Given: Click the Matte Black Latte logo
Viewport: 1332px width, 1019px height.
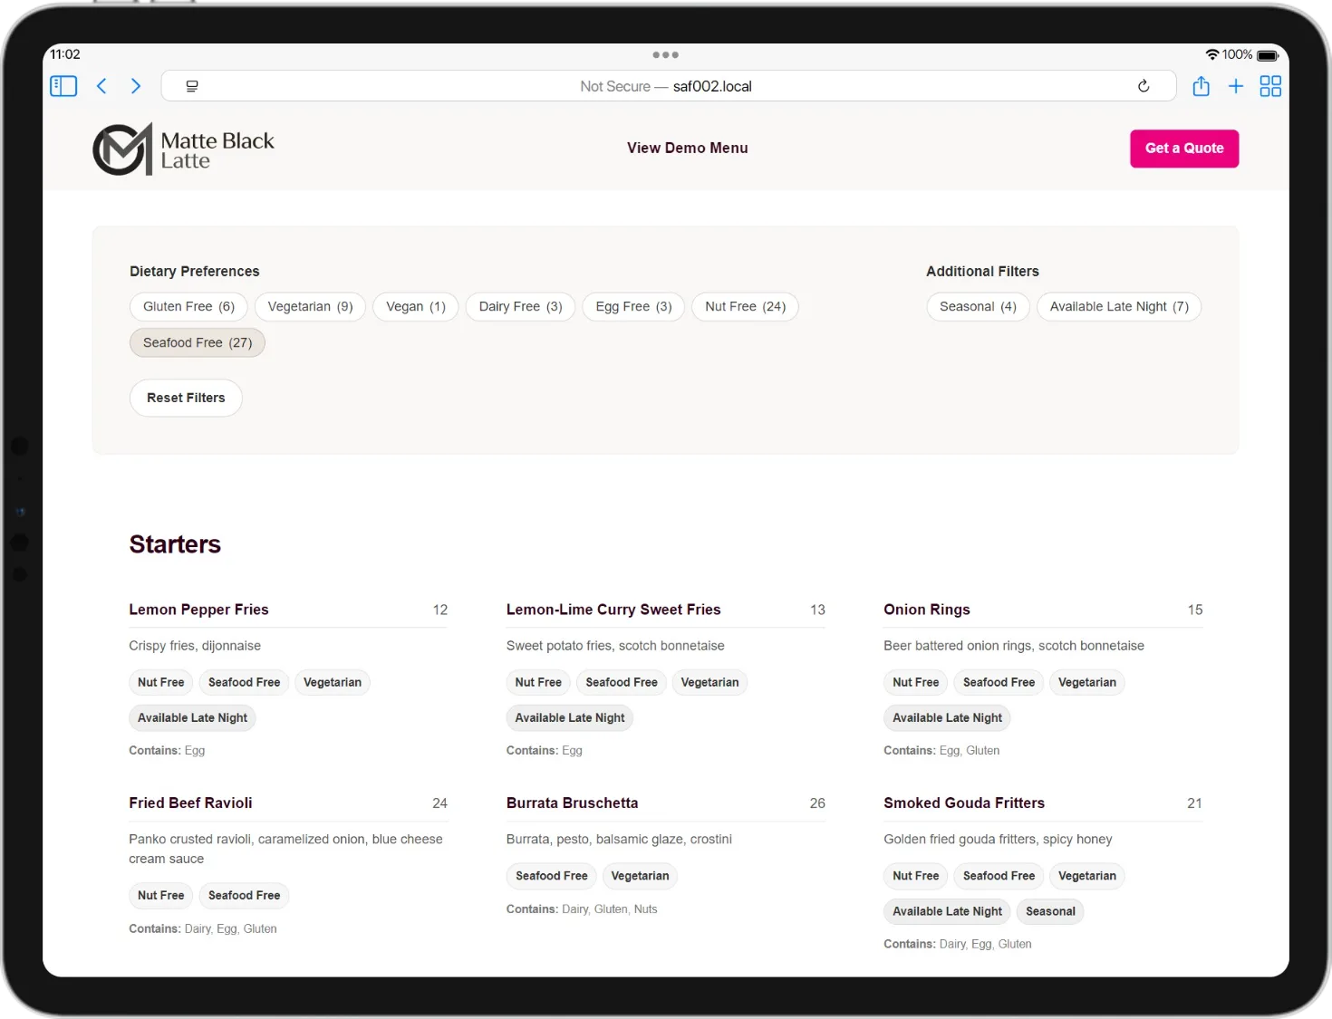Looking at the screenshot, I should [184, 149].
